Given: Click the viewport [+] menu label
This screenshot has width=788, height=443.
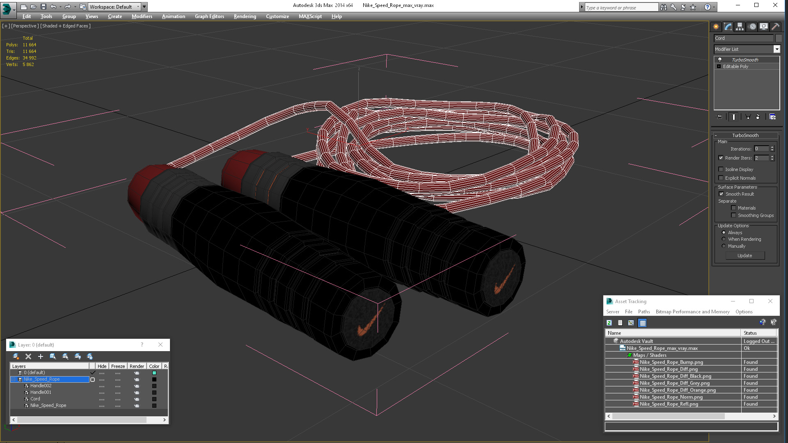Looking at the screenshot, I should click(x=6, y=26).
